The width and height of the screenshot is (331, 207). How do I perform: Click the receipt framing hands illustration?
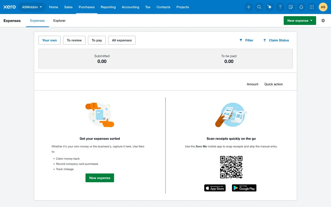(x=100, y=115)
